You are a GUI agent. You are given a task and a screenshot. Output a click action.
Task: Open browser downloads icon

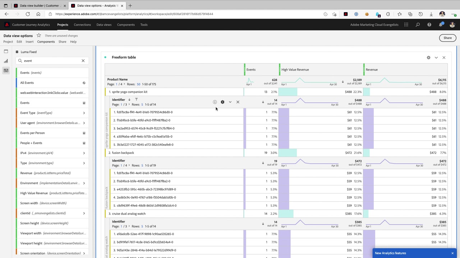point(431,14)
